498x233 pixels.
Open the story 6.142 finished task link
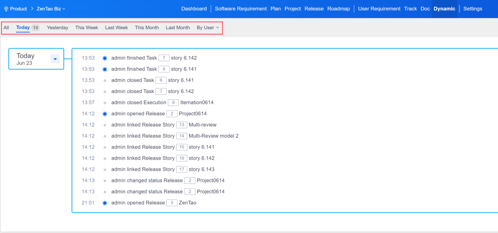[x=184, y=58]
